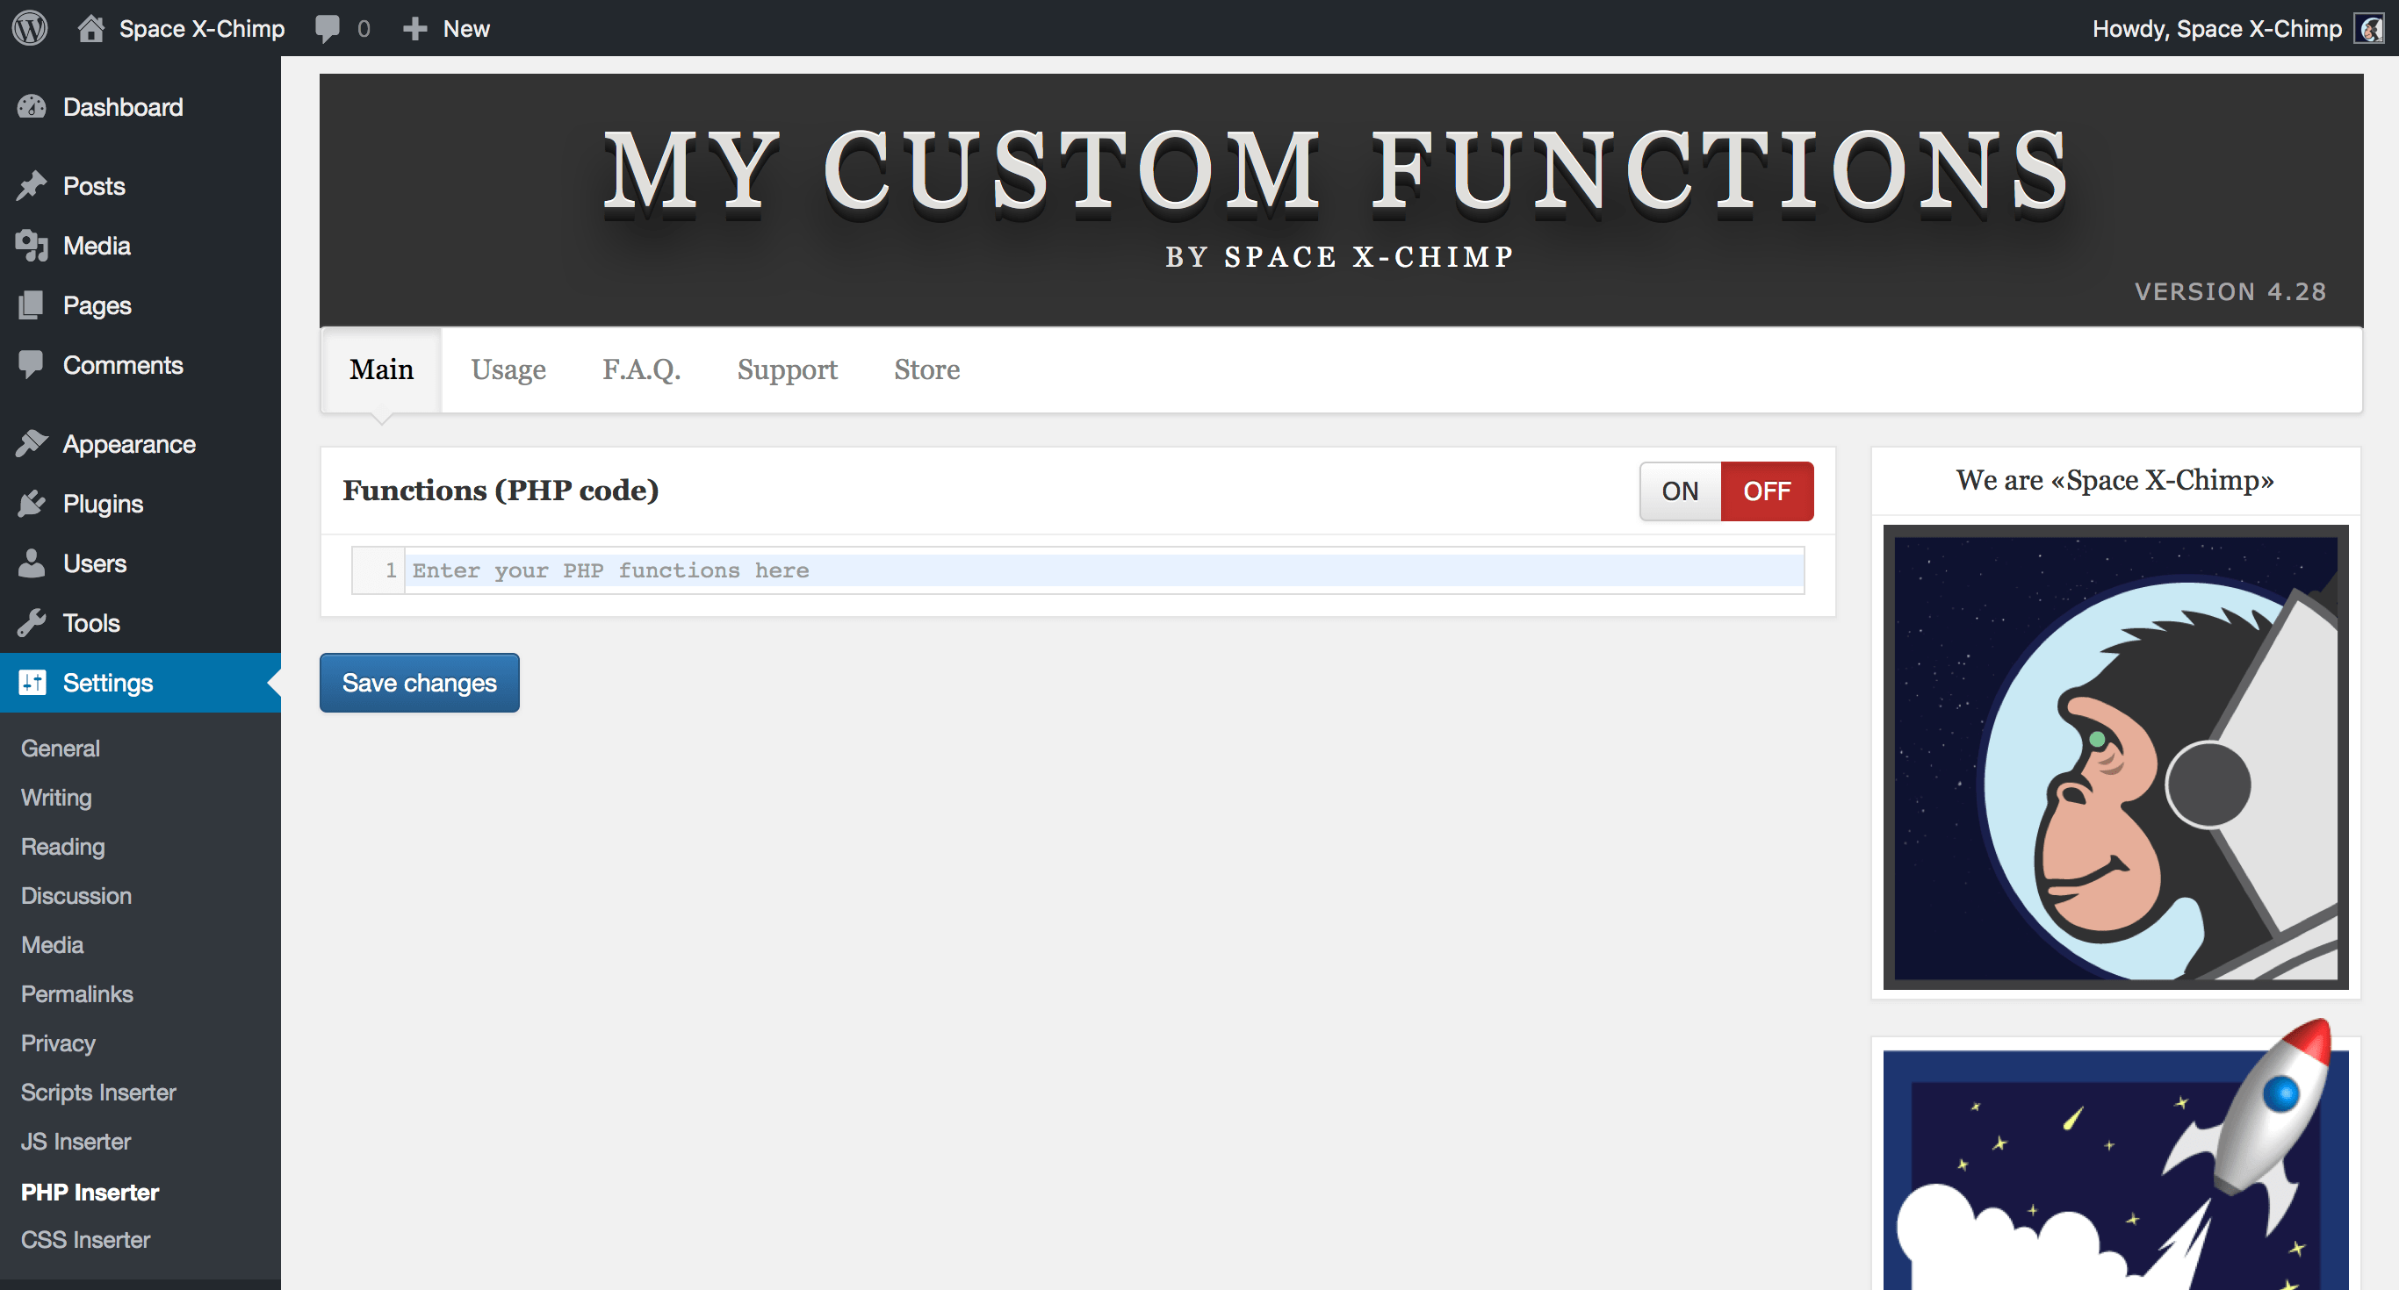This screenshot has width=2399, height=1290.
Task: Click the Space X-Chimp monkey image
Action: point(2115,756)
